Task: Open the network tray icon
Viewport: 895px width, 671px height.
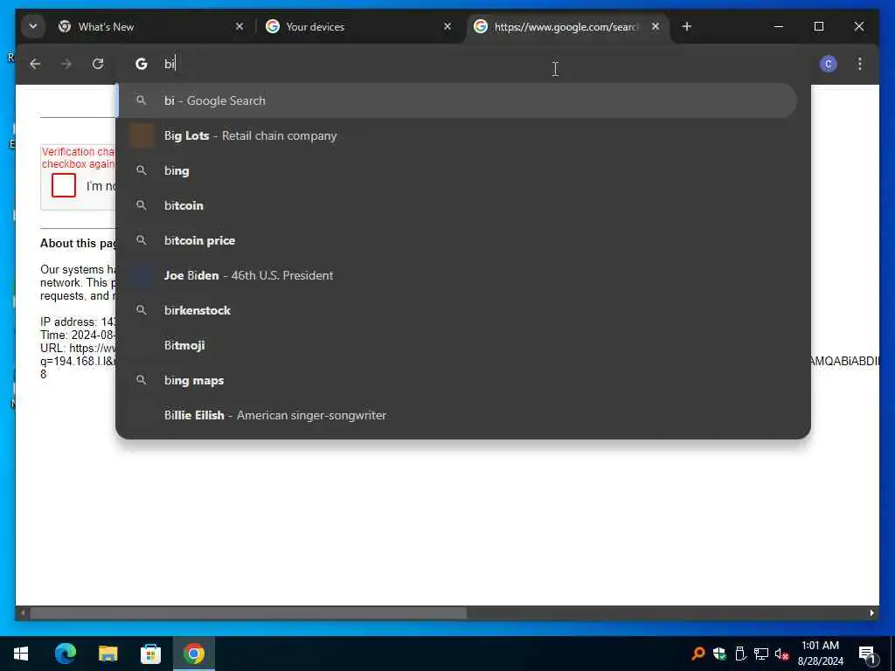Action: (761, 654)
